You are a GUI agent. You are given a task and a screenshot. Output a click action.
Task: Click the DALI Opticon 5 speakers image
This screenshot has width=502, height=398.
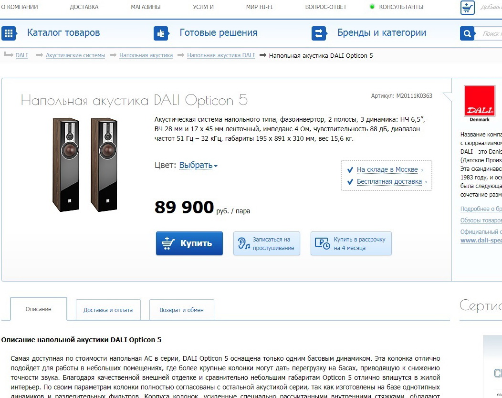[85, 165]
